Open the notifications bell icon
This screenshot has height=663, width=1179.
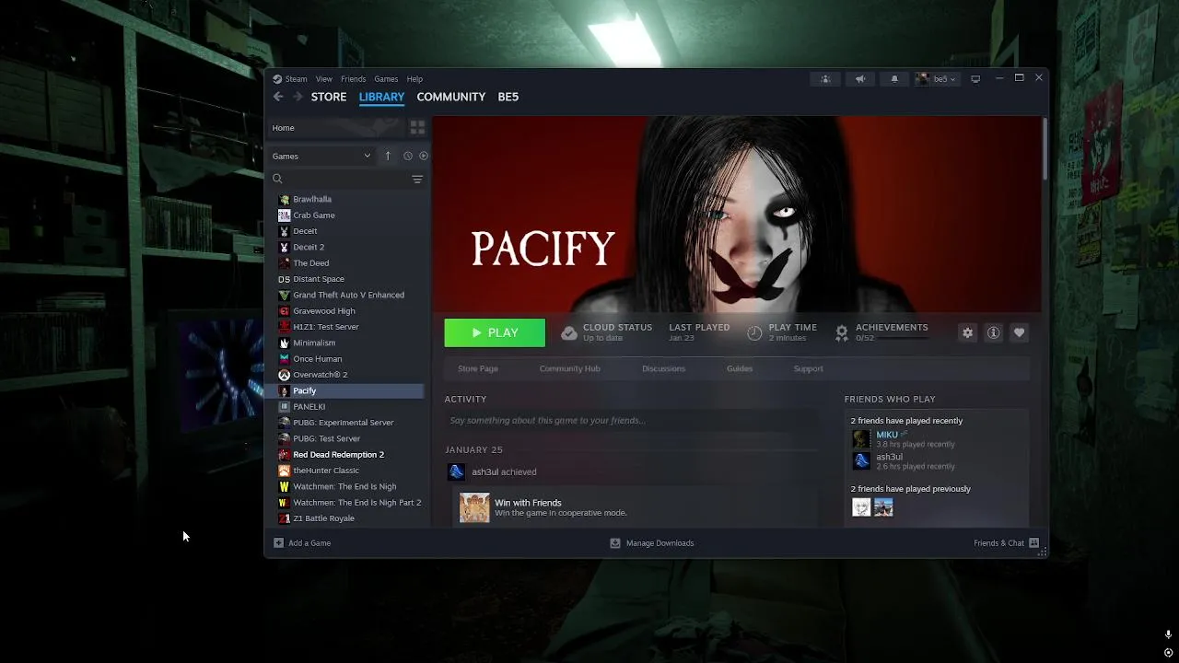point(894,79)
